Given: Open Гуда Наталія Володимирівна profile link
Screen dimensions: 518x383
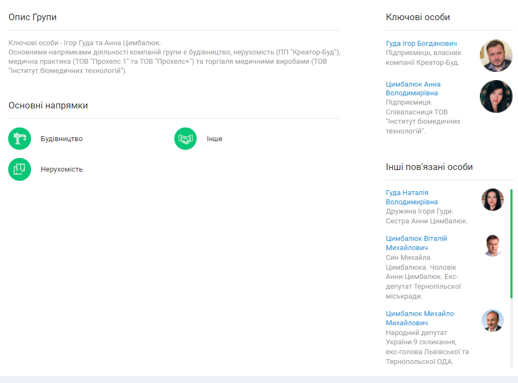Looking at the screenshot, I should pyautogui.click(x=411, y=197).
